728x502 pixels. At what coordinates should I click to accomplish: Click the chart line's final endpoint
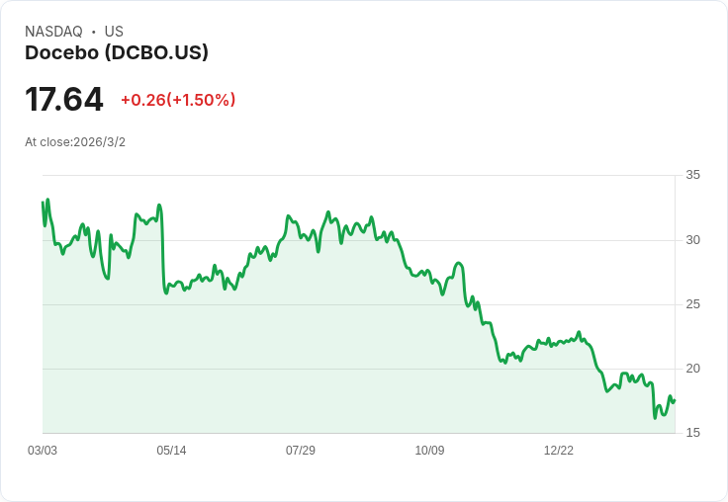point(675,400)
